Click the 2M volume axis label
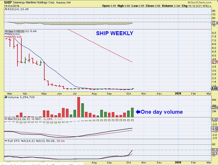Viewport: 218px width, 165px height. point(214,111)
